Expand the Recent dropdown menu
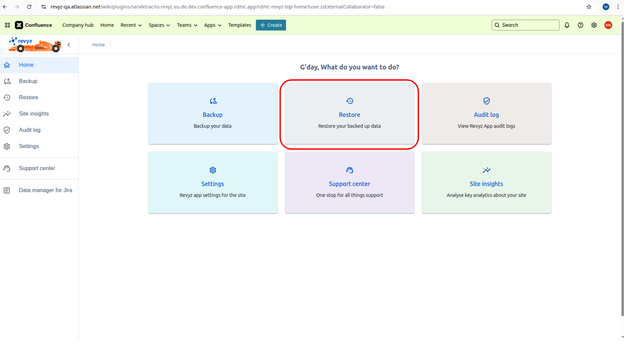 131,25
